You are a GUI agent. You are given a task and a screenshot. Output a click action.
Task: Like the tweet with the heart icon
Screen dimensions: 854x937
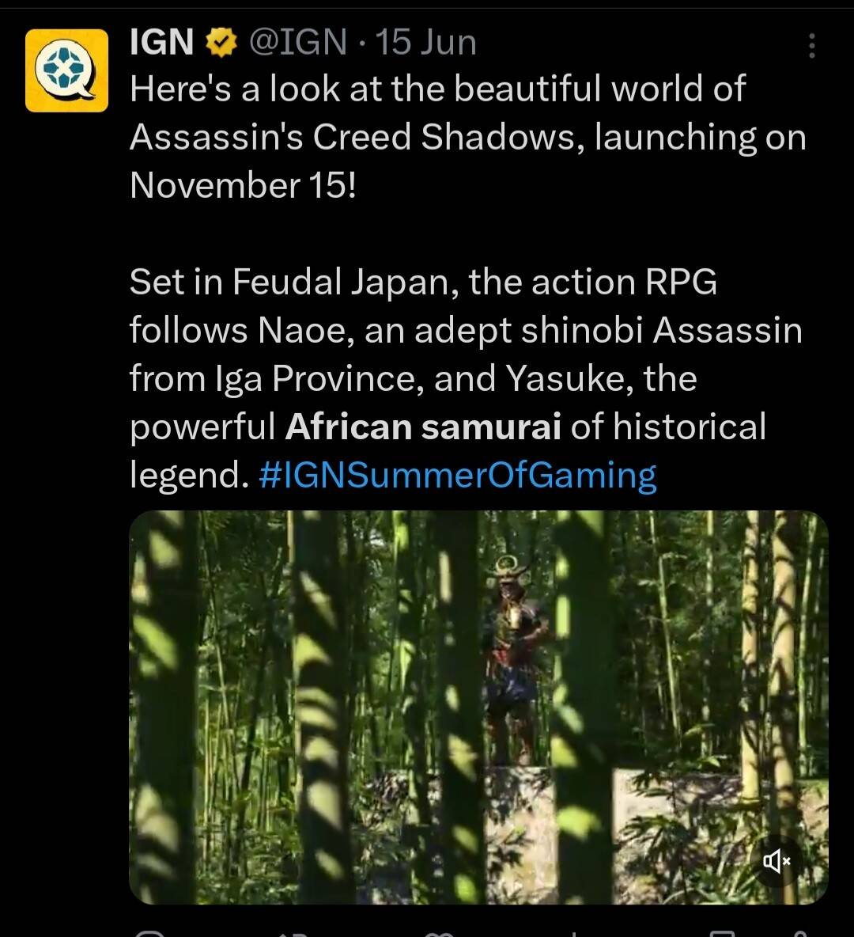pyautogui.click(x=438, y=933)
